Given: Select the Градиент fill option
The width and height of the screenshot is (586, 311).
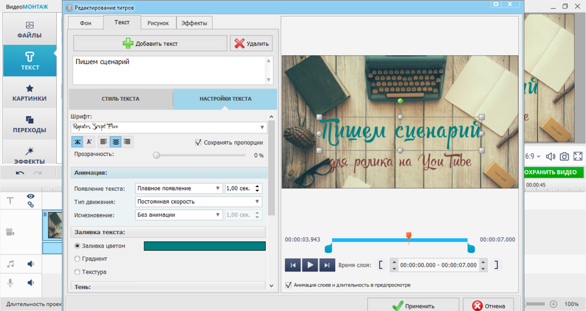Looking at the screenshot, I should tap(77, 259).
